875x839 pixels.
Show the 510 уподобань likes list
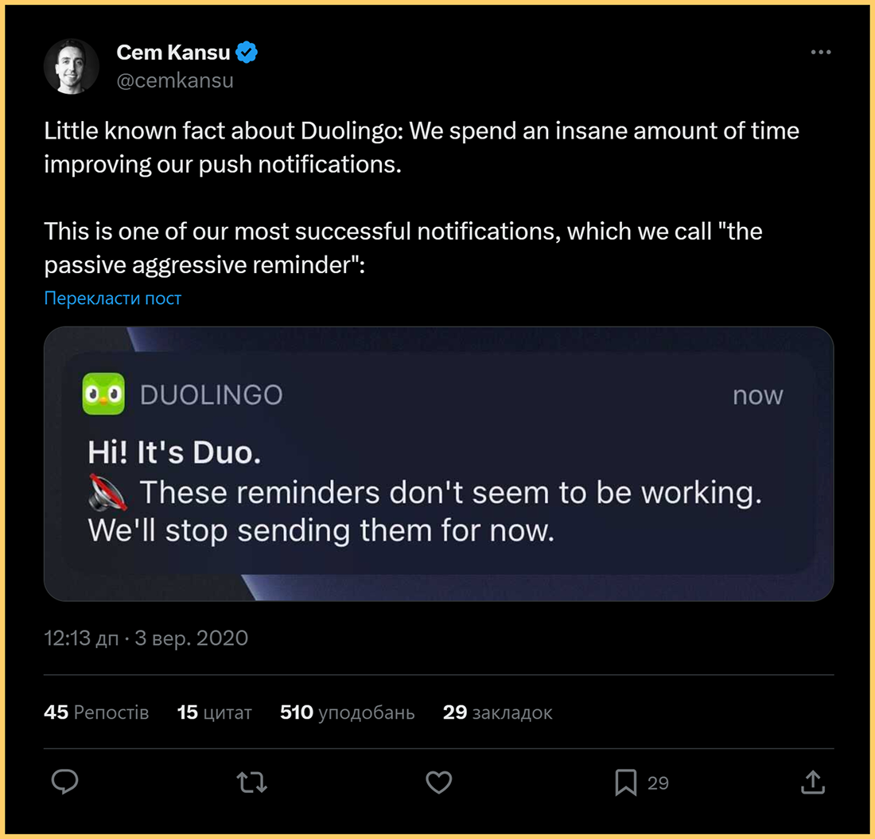[x=347, y=712]
